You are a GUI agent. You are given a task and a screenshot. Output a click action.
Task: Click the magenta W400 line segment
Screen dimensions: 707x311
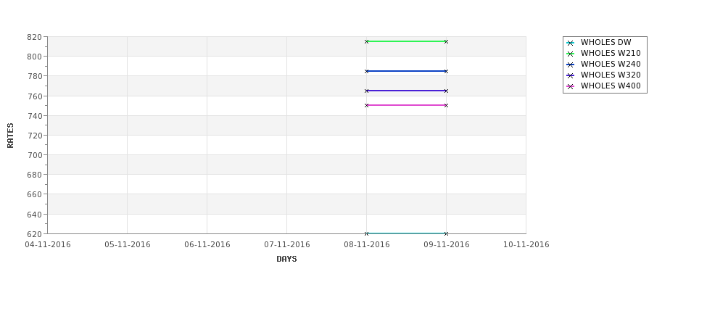[x=406, y=105]
